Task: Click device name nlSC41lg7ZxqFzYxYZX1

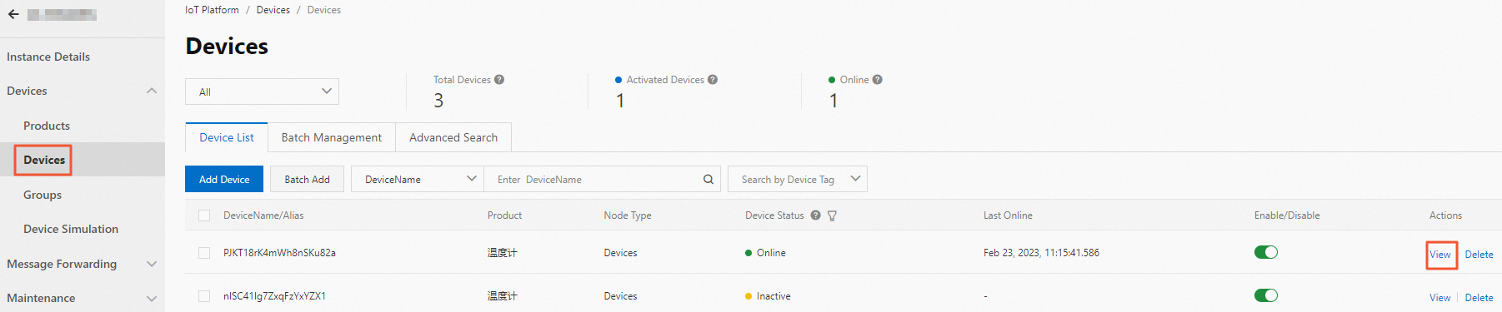Action: click(x=274, y=296)
